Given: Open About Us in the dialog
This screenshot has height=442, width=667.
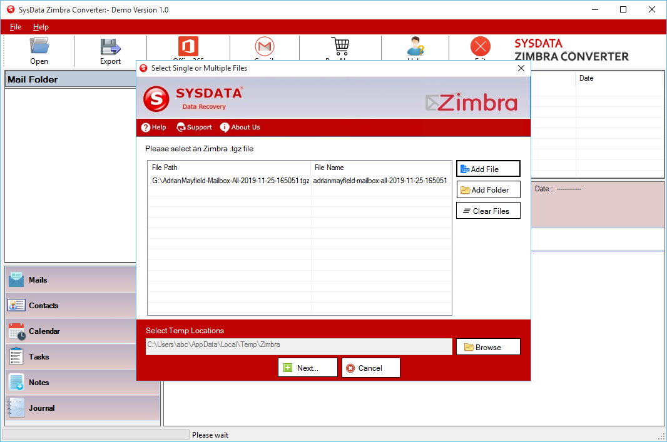Looking at the screenshot, I should coord(240,127).
